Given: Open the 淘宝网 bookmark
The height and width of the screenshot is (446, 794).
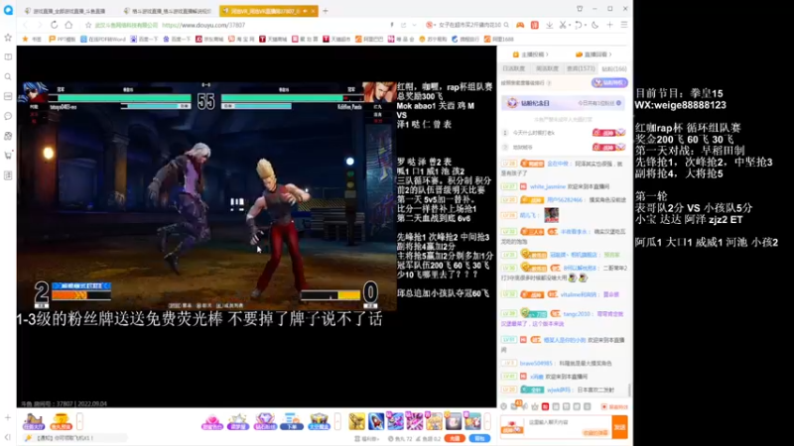Looking at the screenshot, I should 241,39.
